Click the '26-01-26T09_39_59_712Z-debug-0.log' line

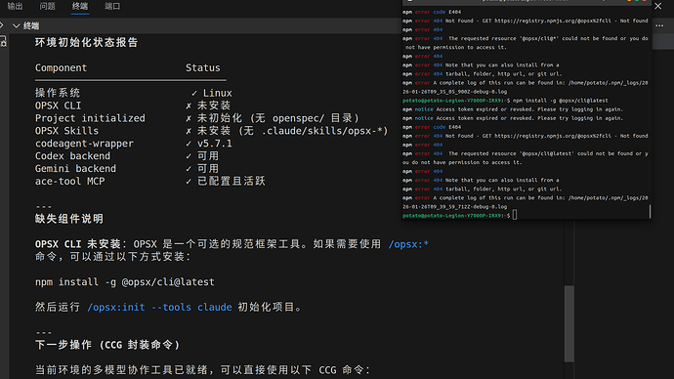tap(455, 207)
